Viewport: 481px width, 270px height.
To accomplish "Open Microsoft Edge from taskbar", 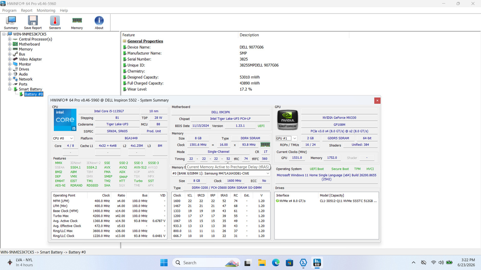I will [276, 263].
